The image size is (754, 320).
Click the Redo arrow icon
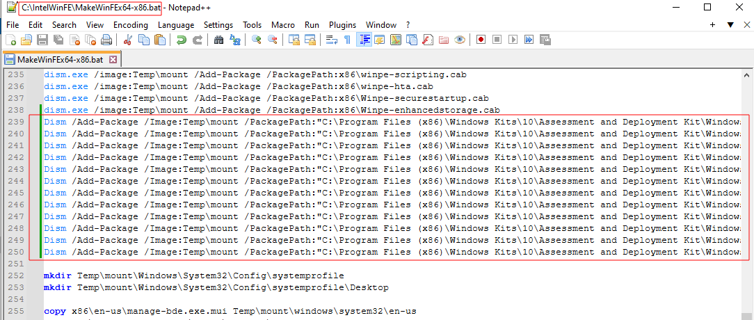198,40
